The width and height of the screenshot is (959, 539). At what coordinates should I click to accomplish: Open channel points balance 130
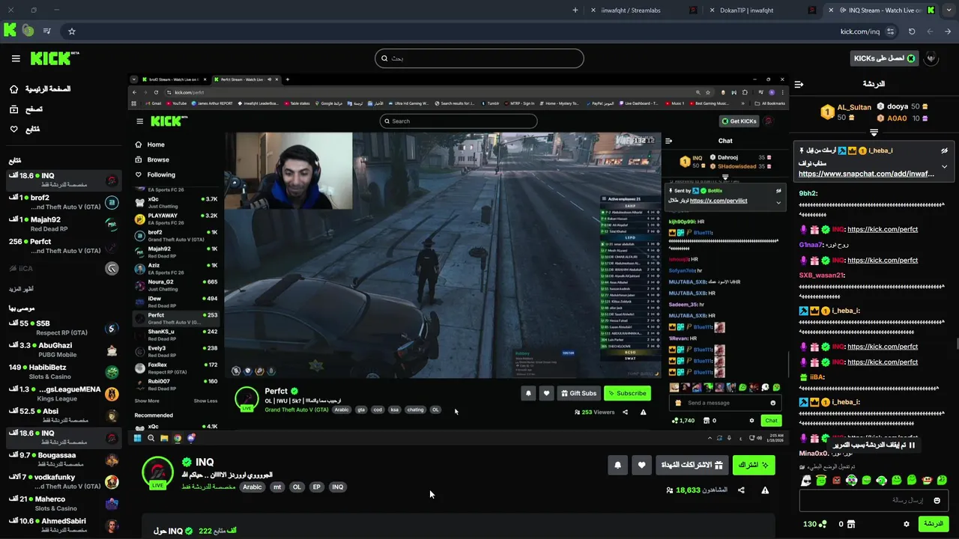[x=814, y=524]
